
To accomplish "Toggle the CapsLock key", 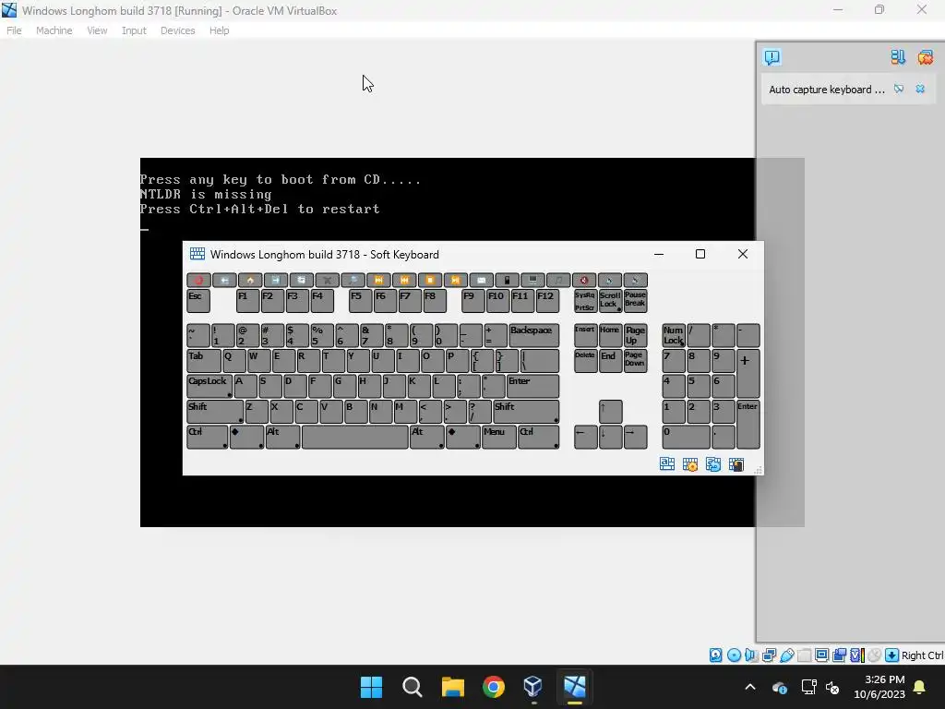I will (209, 386).
